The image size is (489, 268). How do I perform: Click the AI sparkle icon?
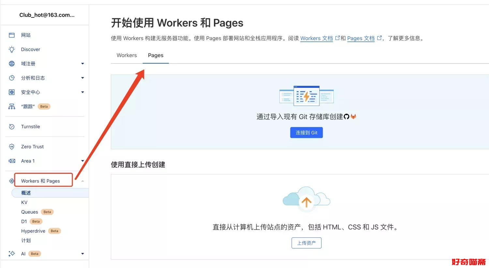[12, 254]
